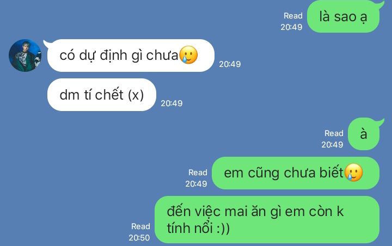Tap the short 'à' green bubble
This screenshot has width=392, height=246.
point(364,134)
